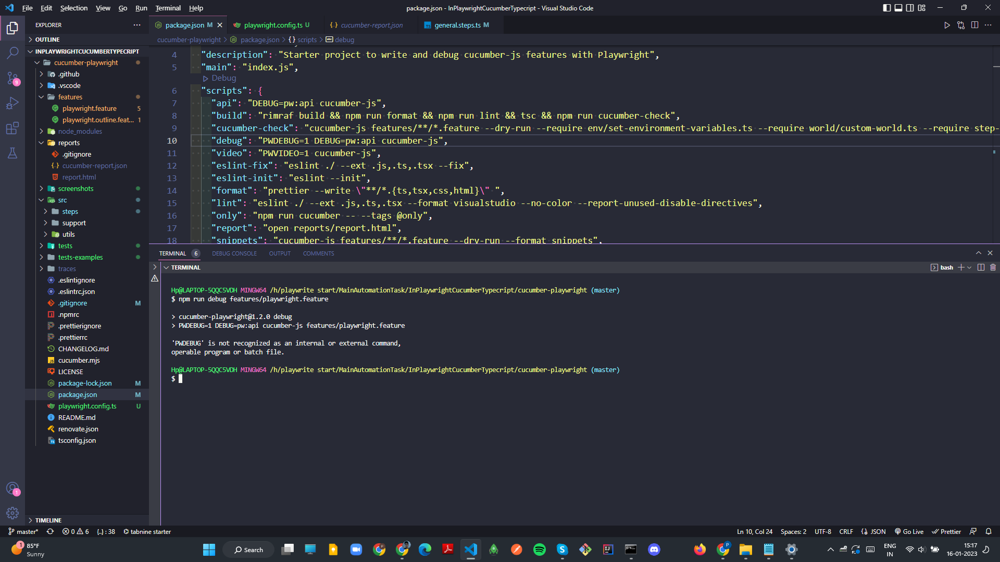
Task: Open the Testing view flask icon
Action: coord(12,153)
